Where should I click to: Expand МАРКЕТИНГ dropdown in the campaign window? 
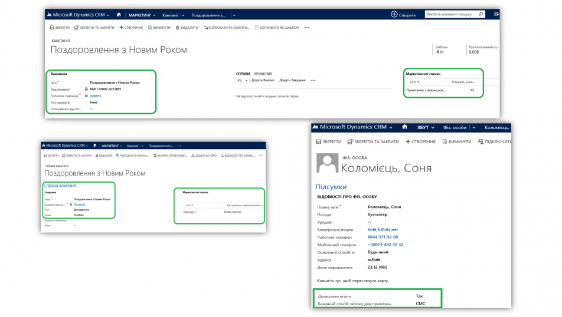[154, 15]
